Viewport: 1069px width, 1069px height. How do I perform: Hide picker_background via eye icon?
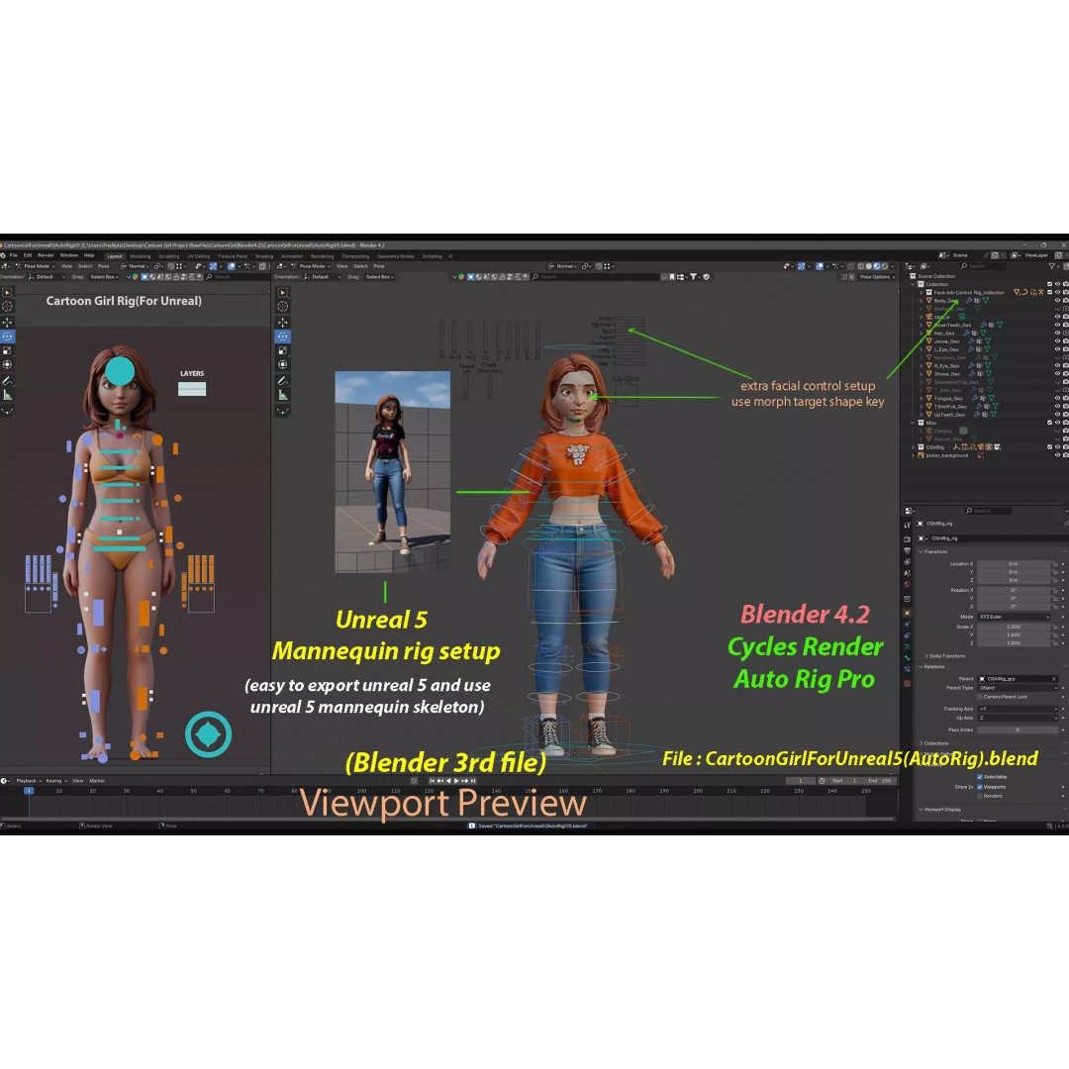click(1057, 455)
